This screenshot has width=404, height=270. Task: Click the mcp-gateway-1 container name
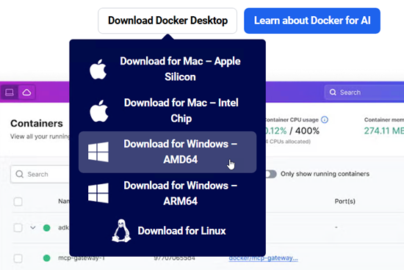[82, 258]
